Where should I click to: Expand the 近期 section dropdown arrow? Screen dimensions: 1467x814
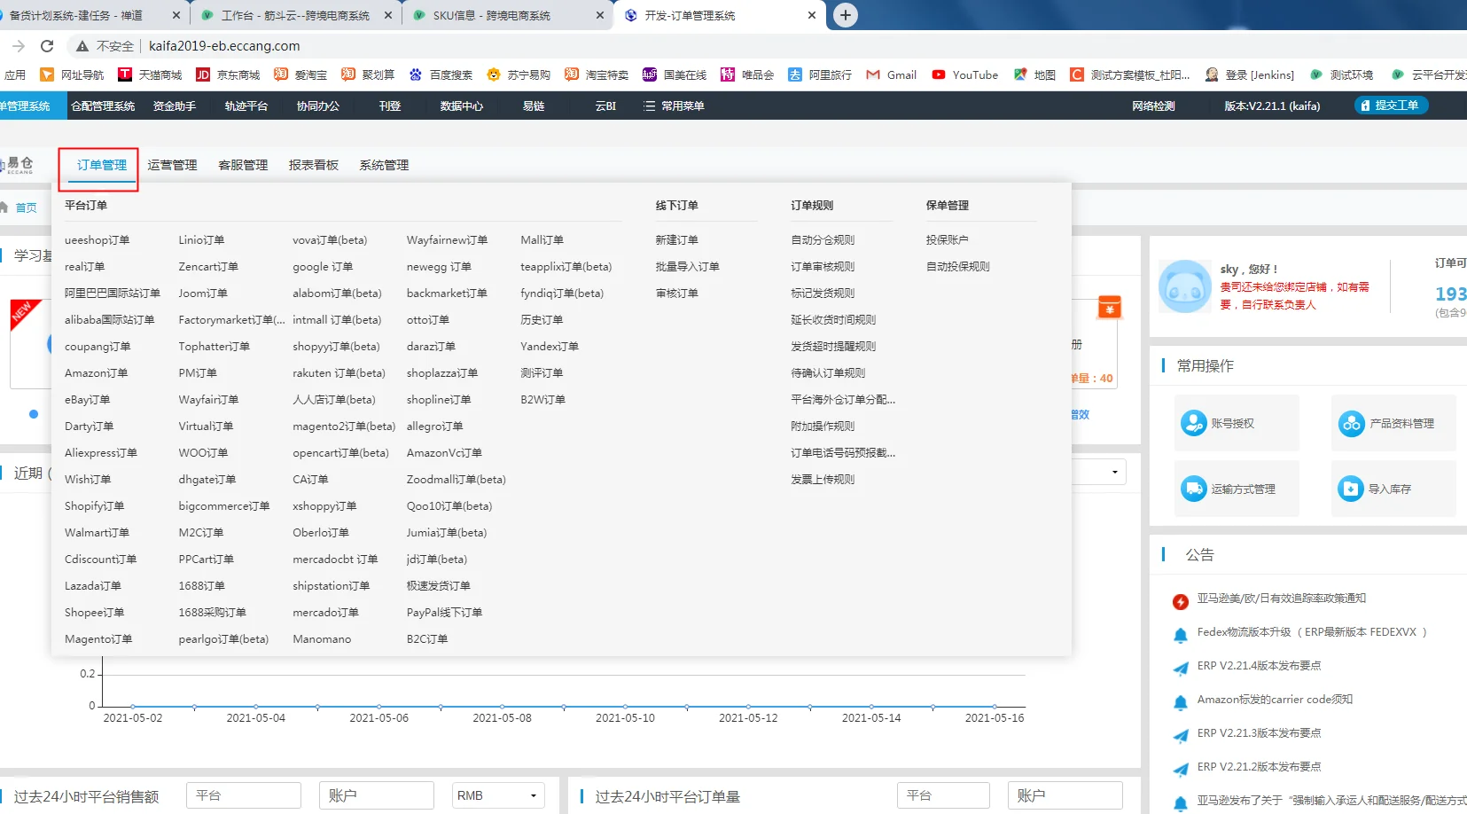tap(1114, 472)
